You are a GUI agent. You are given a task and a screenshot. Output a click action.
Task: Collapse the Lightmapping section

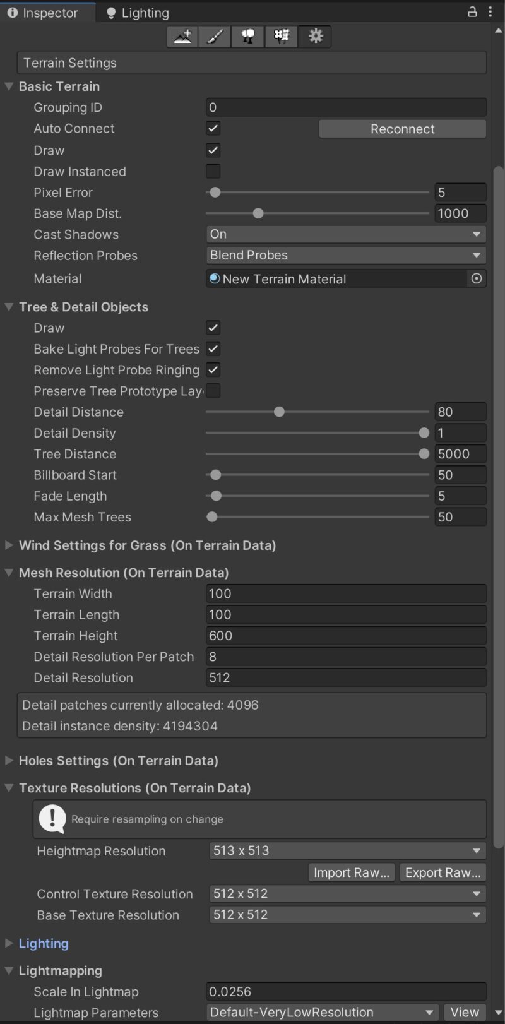pos(9,970)
